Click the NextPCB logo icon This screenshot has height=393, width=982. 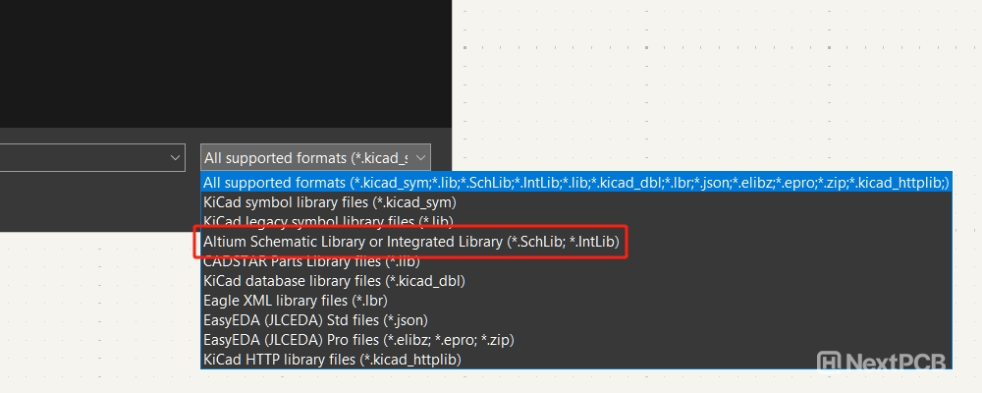(828, 362)
